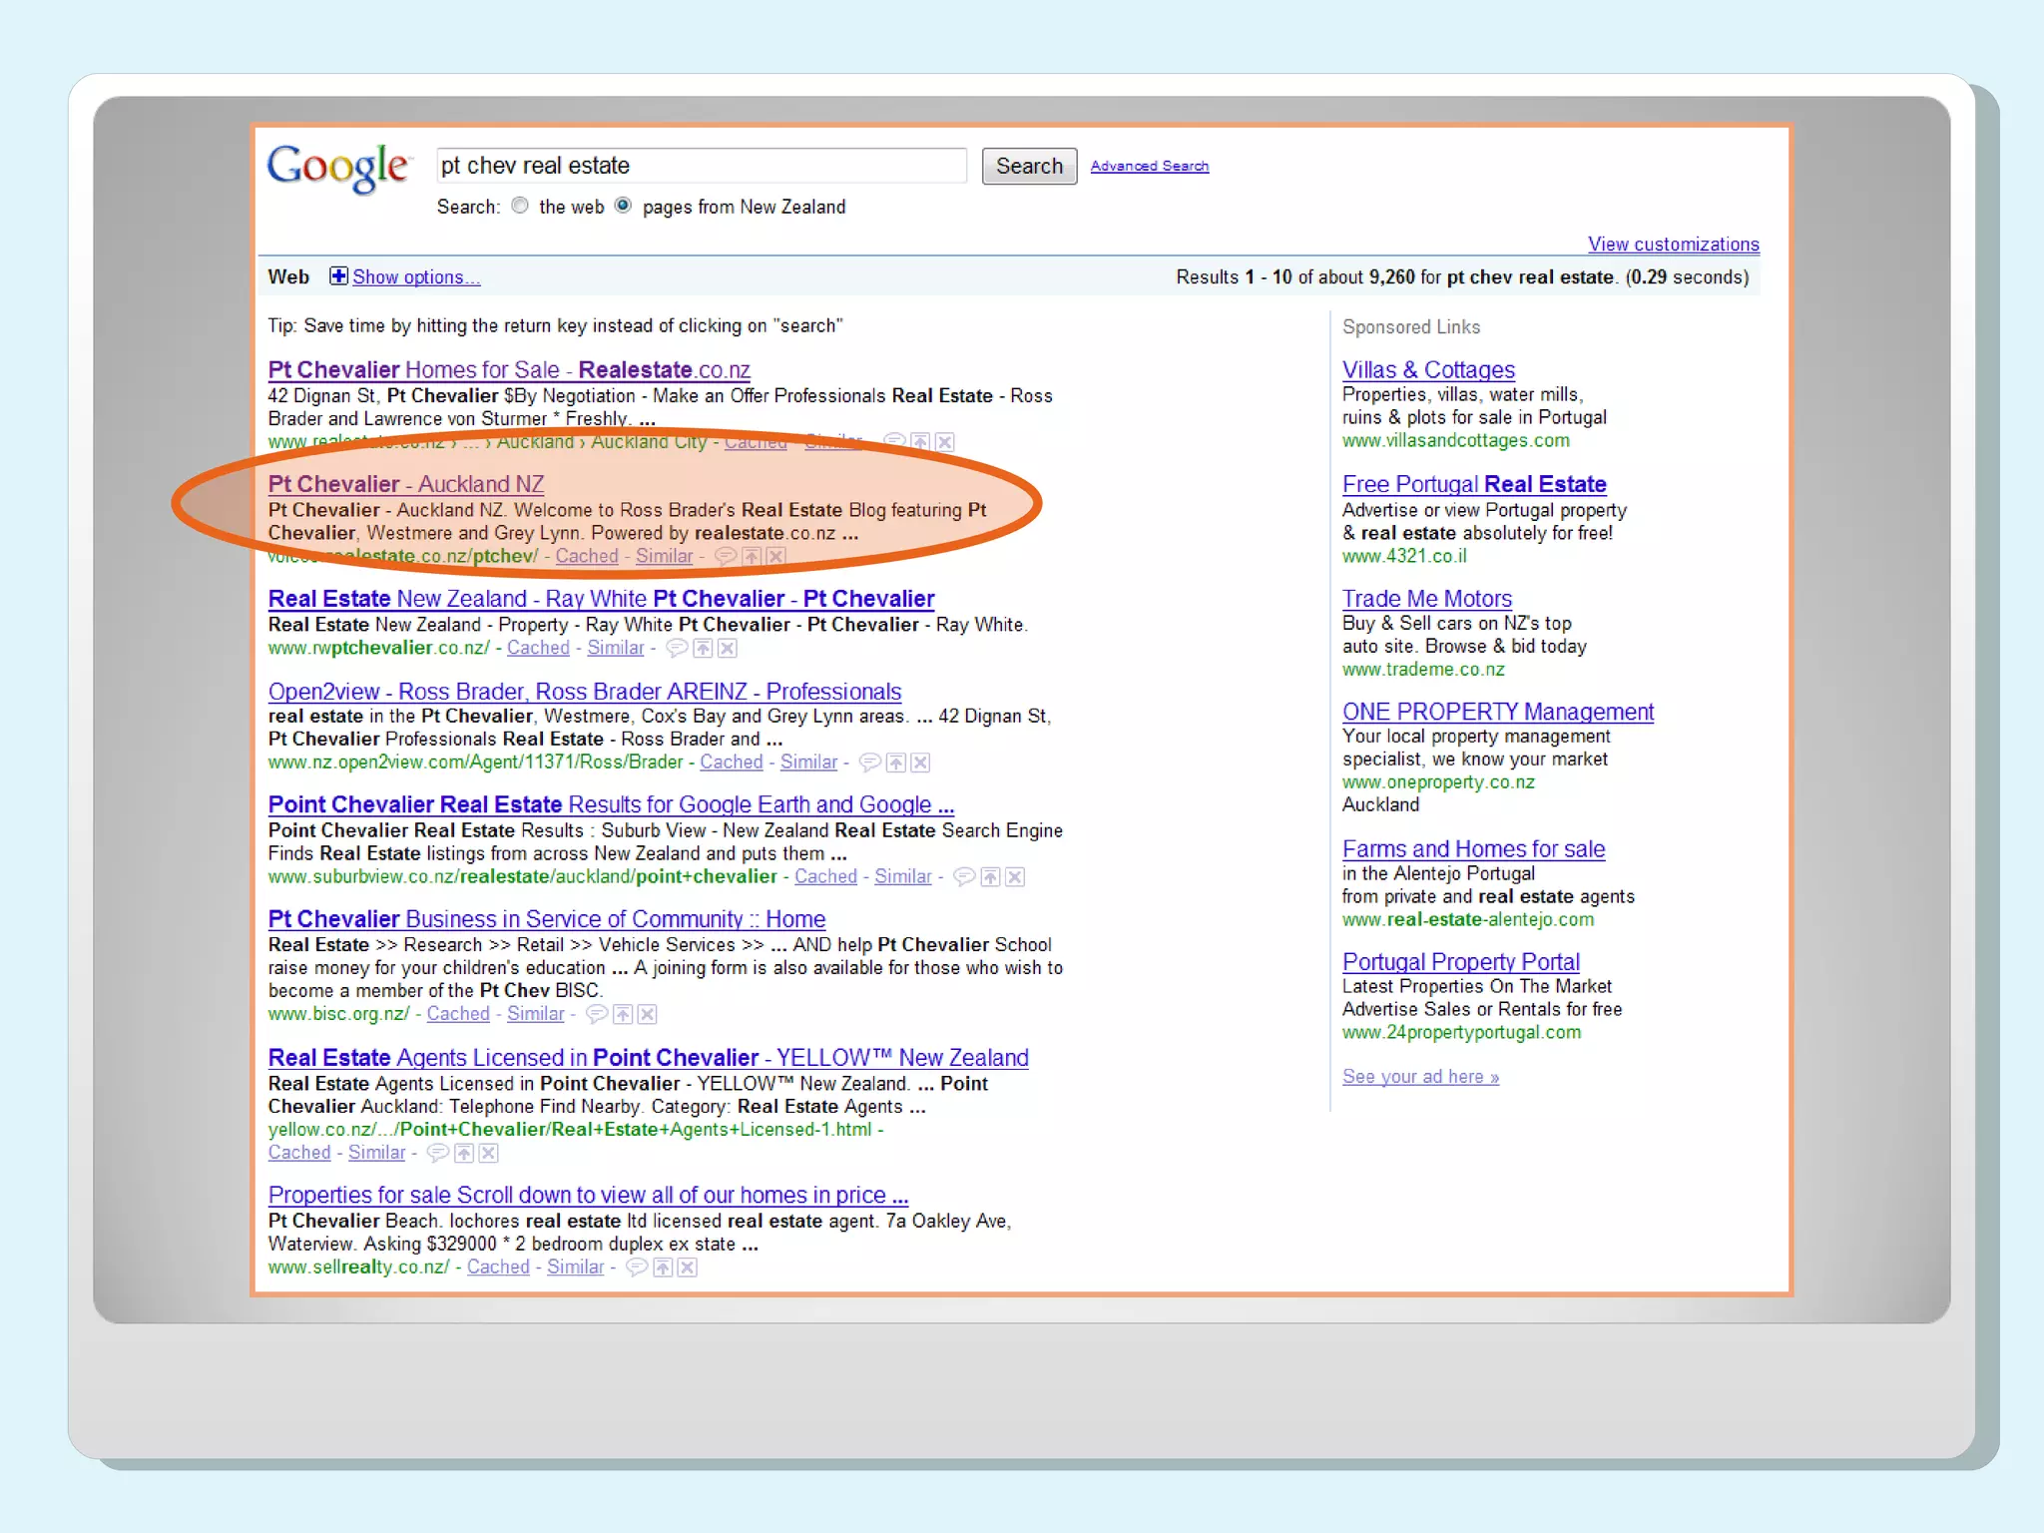Viewport: 2044px width, 1533px height.
Task: Promote the sellrealty.co.nz result
Action: click(x=663, y=1268)
